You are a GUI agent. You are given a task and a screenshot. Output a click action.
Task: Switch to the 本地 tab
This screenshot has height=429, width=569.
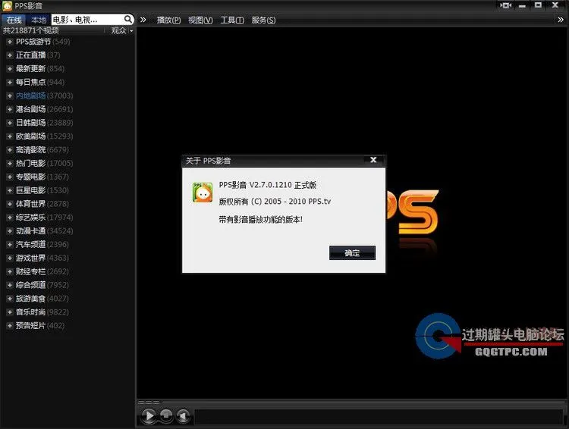click(39, 20)
